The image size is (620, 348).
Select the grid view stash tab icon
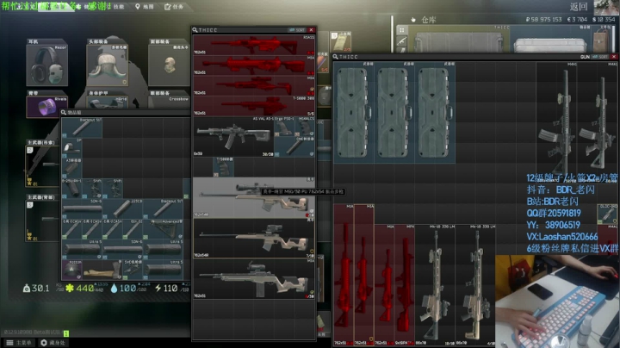click(x=402, y=30)
